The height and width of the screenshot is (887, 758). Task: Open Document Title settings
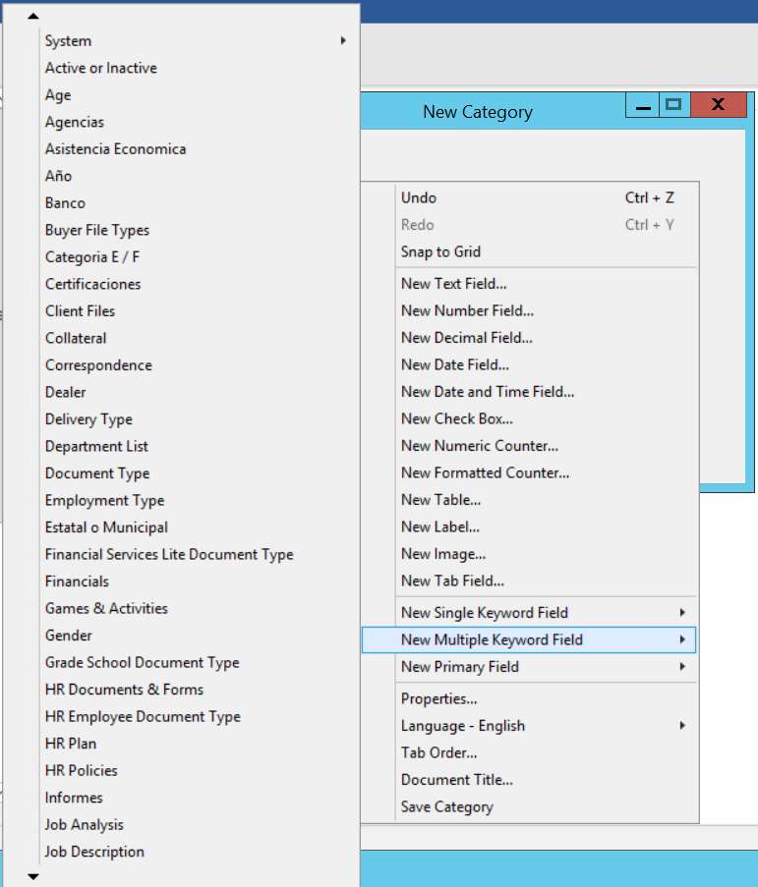(529, 780)
